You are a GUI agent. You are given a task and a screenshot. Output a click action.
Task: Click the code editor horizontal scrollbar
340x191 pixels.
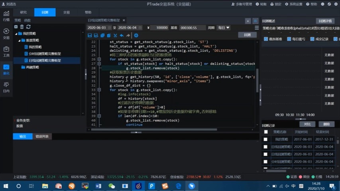coord(154,130)
